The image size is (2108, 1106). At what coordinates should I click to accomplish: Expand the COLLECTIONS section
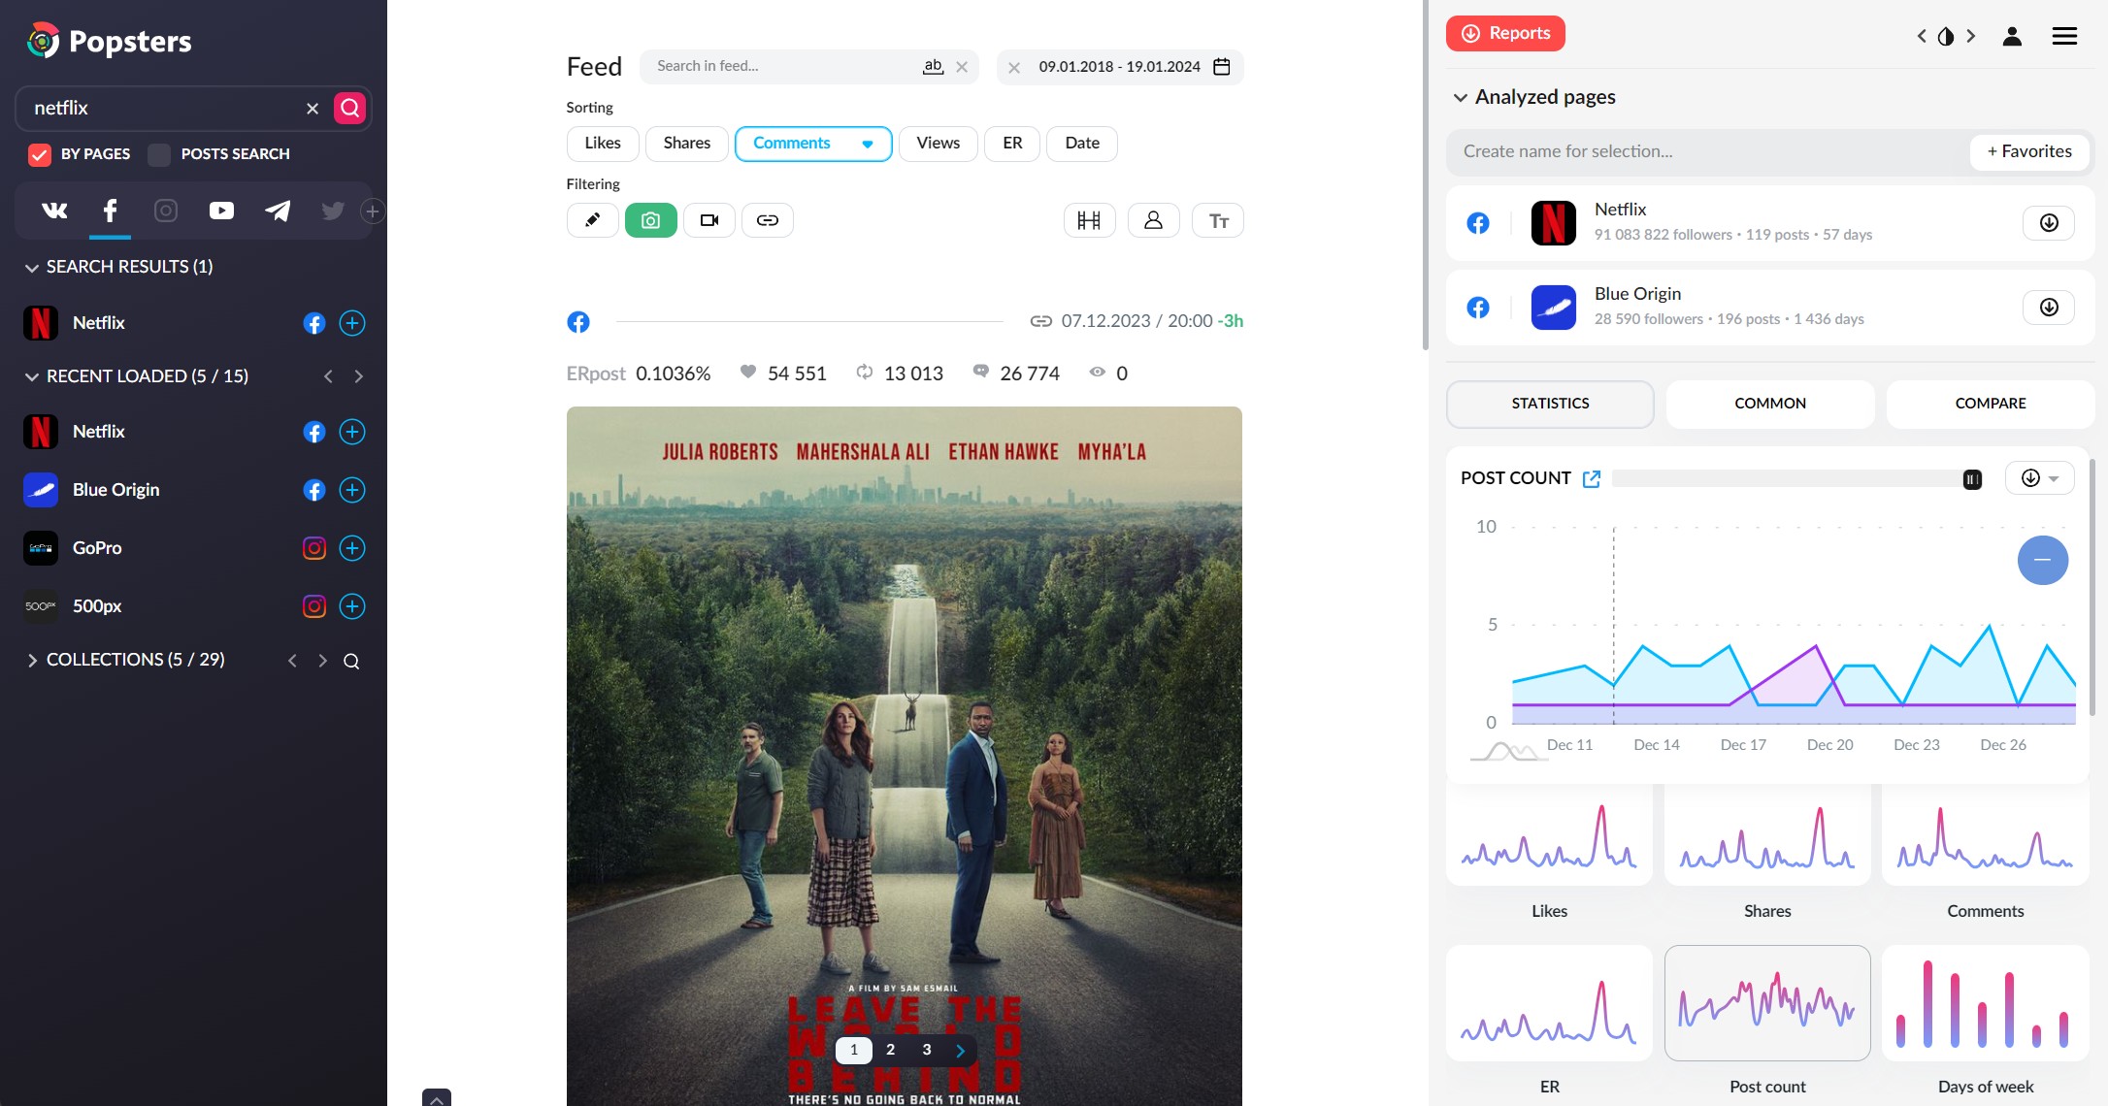pyautogui.click(x=32, y=660)
